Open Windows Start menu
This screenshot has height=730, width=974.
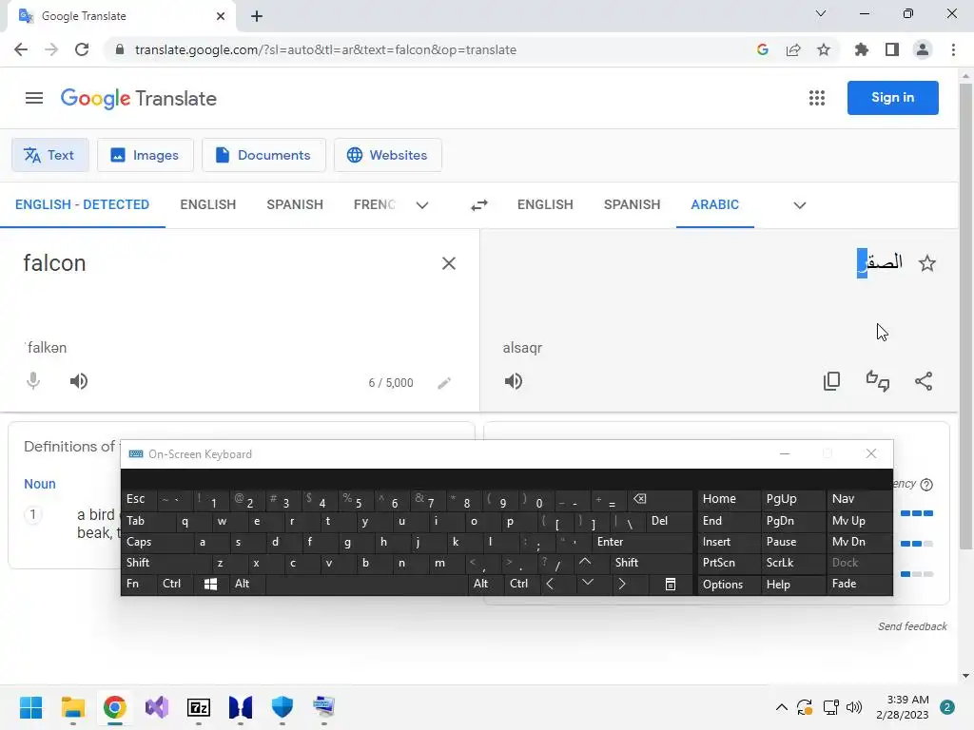click(x=30, y=707)
